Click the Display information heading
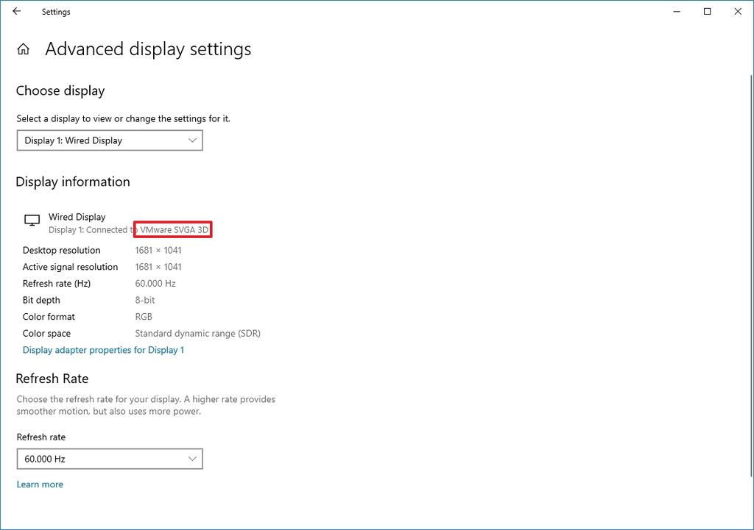The height and width of the screenshot is (530, 754). tap(72, 182)
